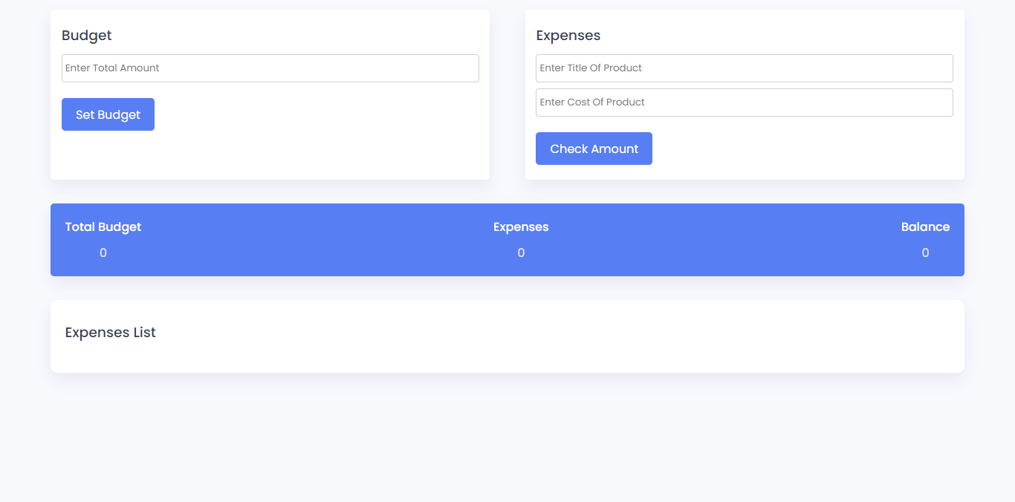Image resolution: width=1015 pixels, height=502 pixels.
Task: Focus the Enter Title Of Product field
Action: tap(744, 68)
